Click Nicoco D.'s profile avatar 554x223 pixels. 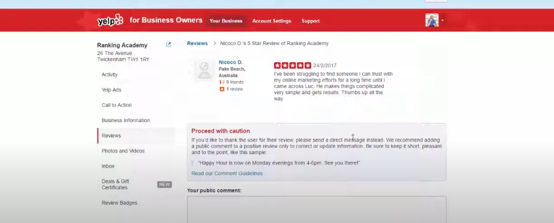click(x=204, y=71)
